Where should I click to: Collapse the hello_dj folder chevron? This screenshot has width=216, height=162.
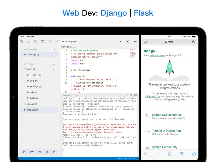(54, 69)
